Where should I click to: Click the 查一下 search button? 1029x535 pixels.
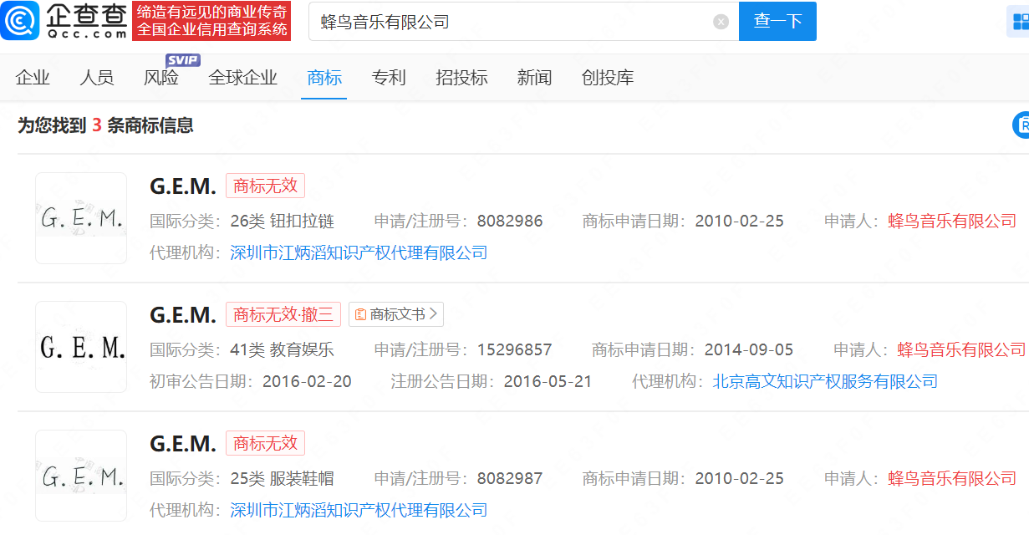777,22
